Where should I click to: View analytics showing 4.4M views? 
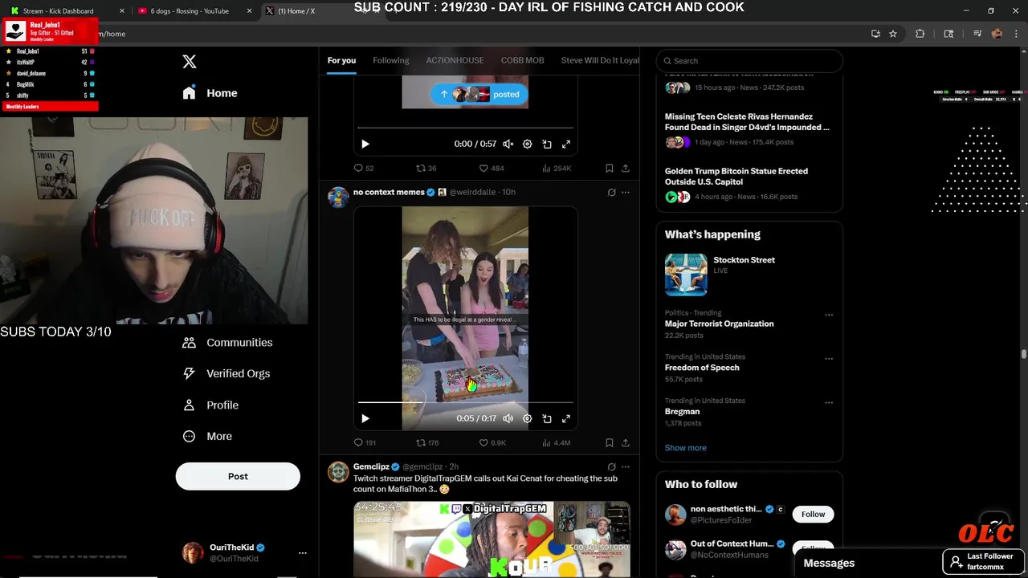coord(557,443)
